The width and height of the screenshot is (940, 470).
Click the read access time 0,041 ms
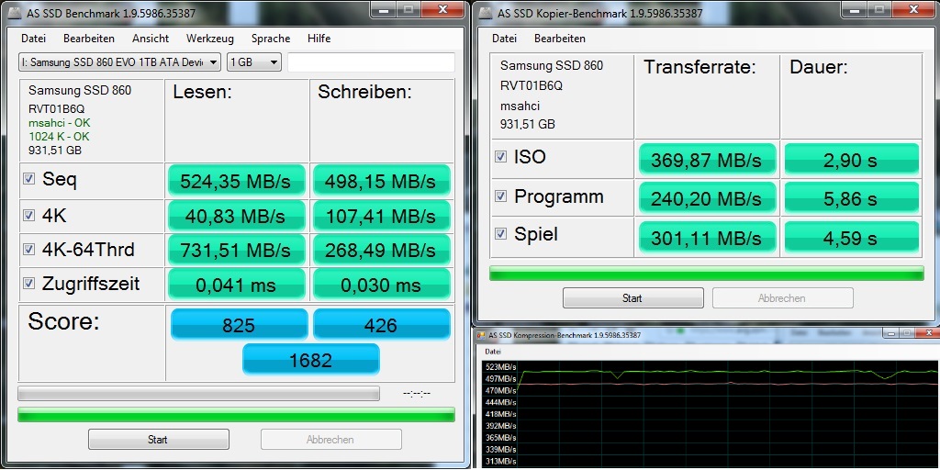pos(236,285)
